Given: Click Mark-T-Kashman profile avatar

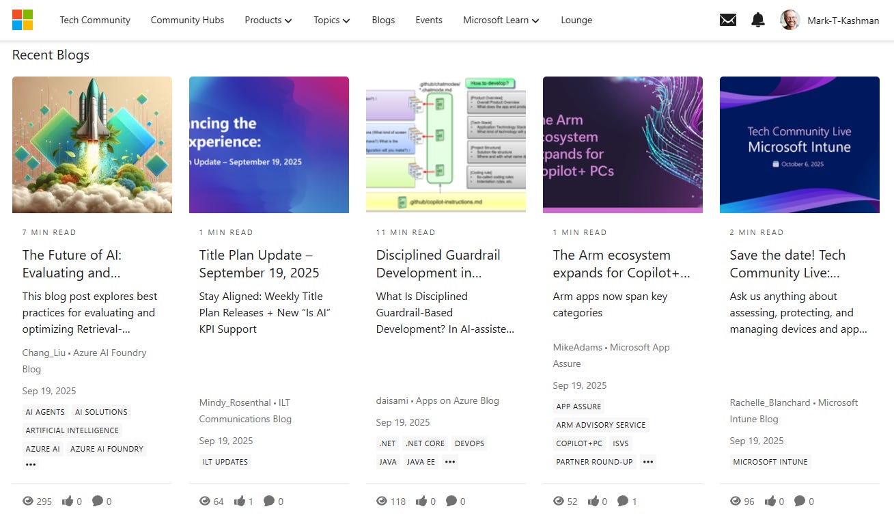Looking at the screenshot, I should click(x=790, y=20).
